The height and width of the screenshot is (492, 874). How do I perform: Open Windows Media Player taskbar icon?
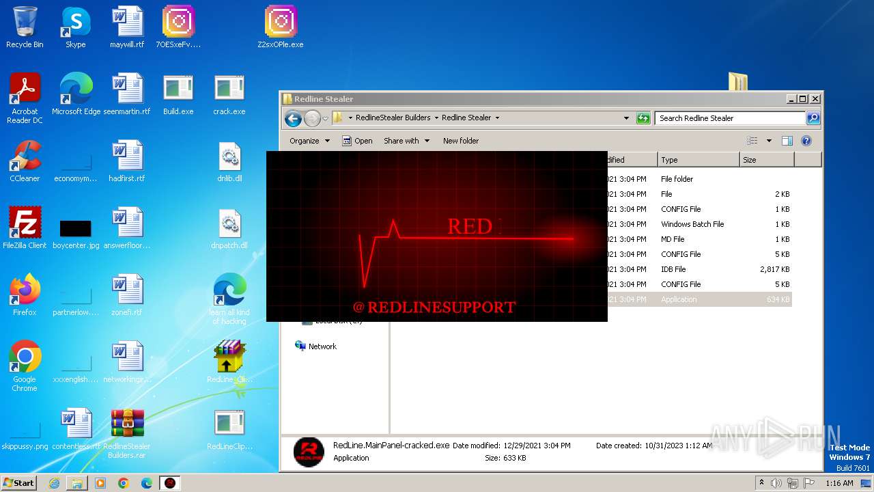pos(100,483)
